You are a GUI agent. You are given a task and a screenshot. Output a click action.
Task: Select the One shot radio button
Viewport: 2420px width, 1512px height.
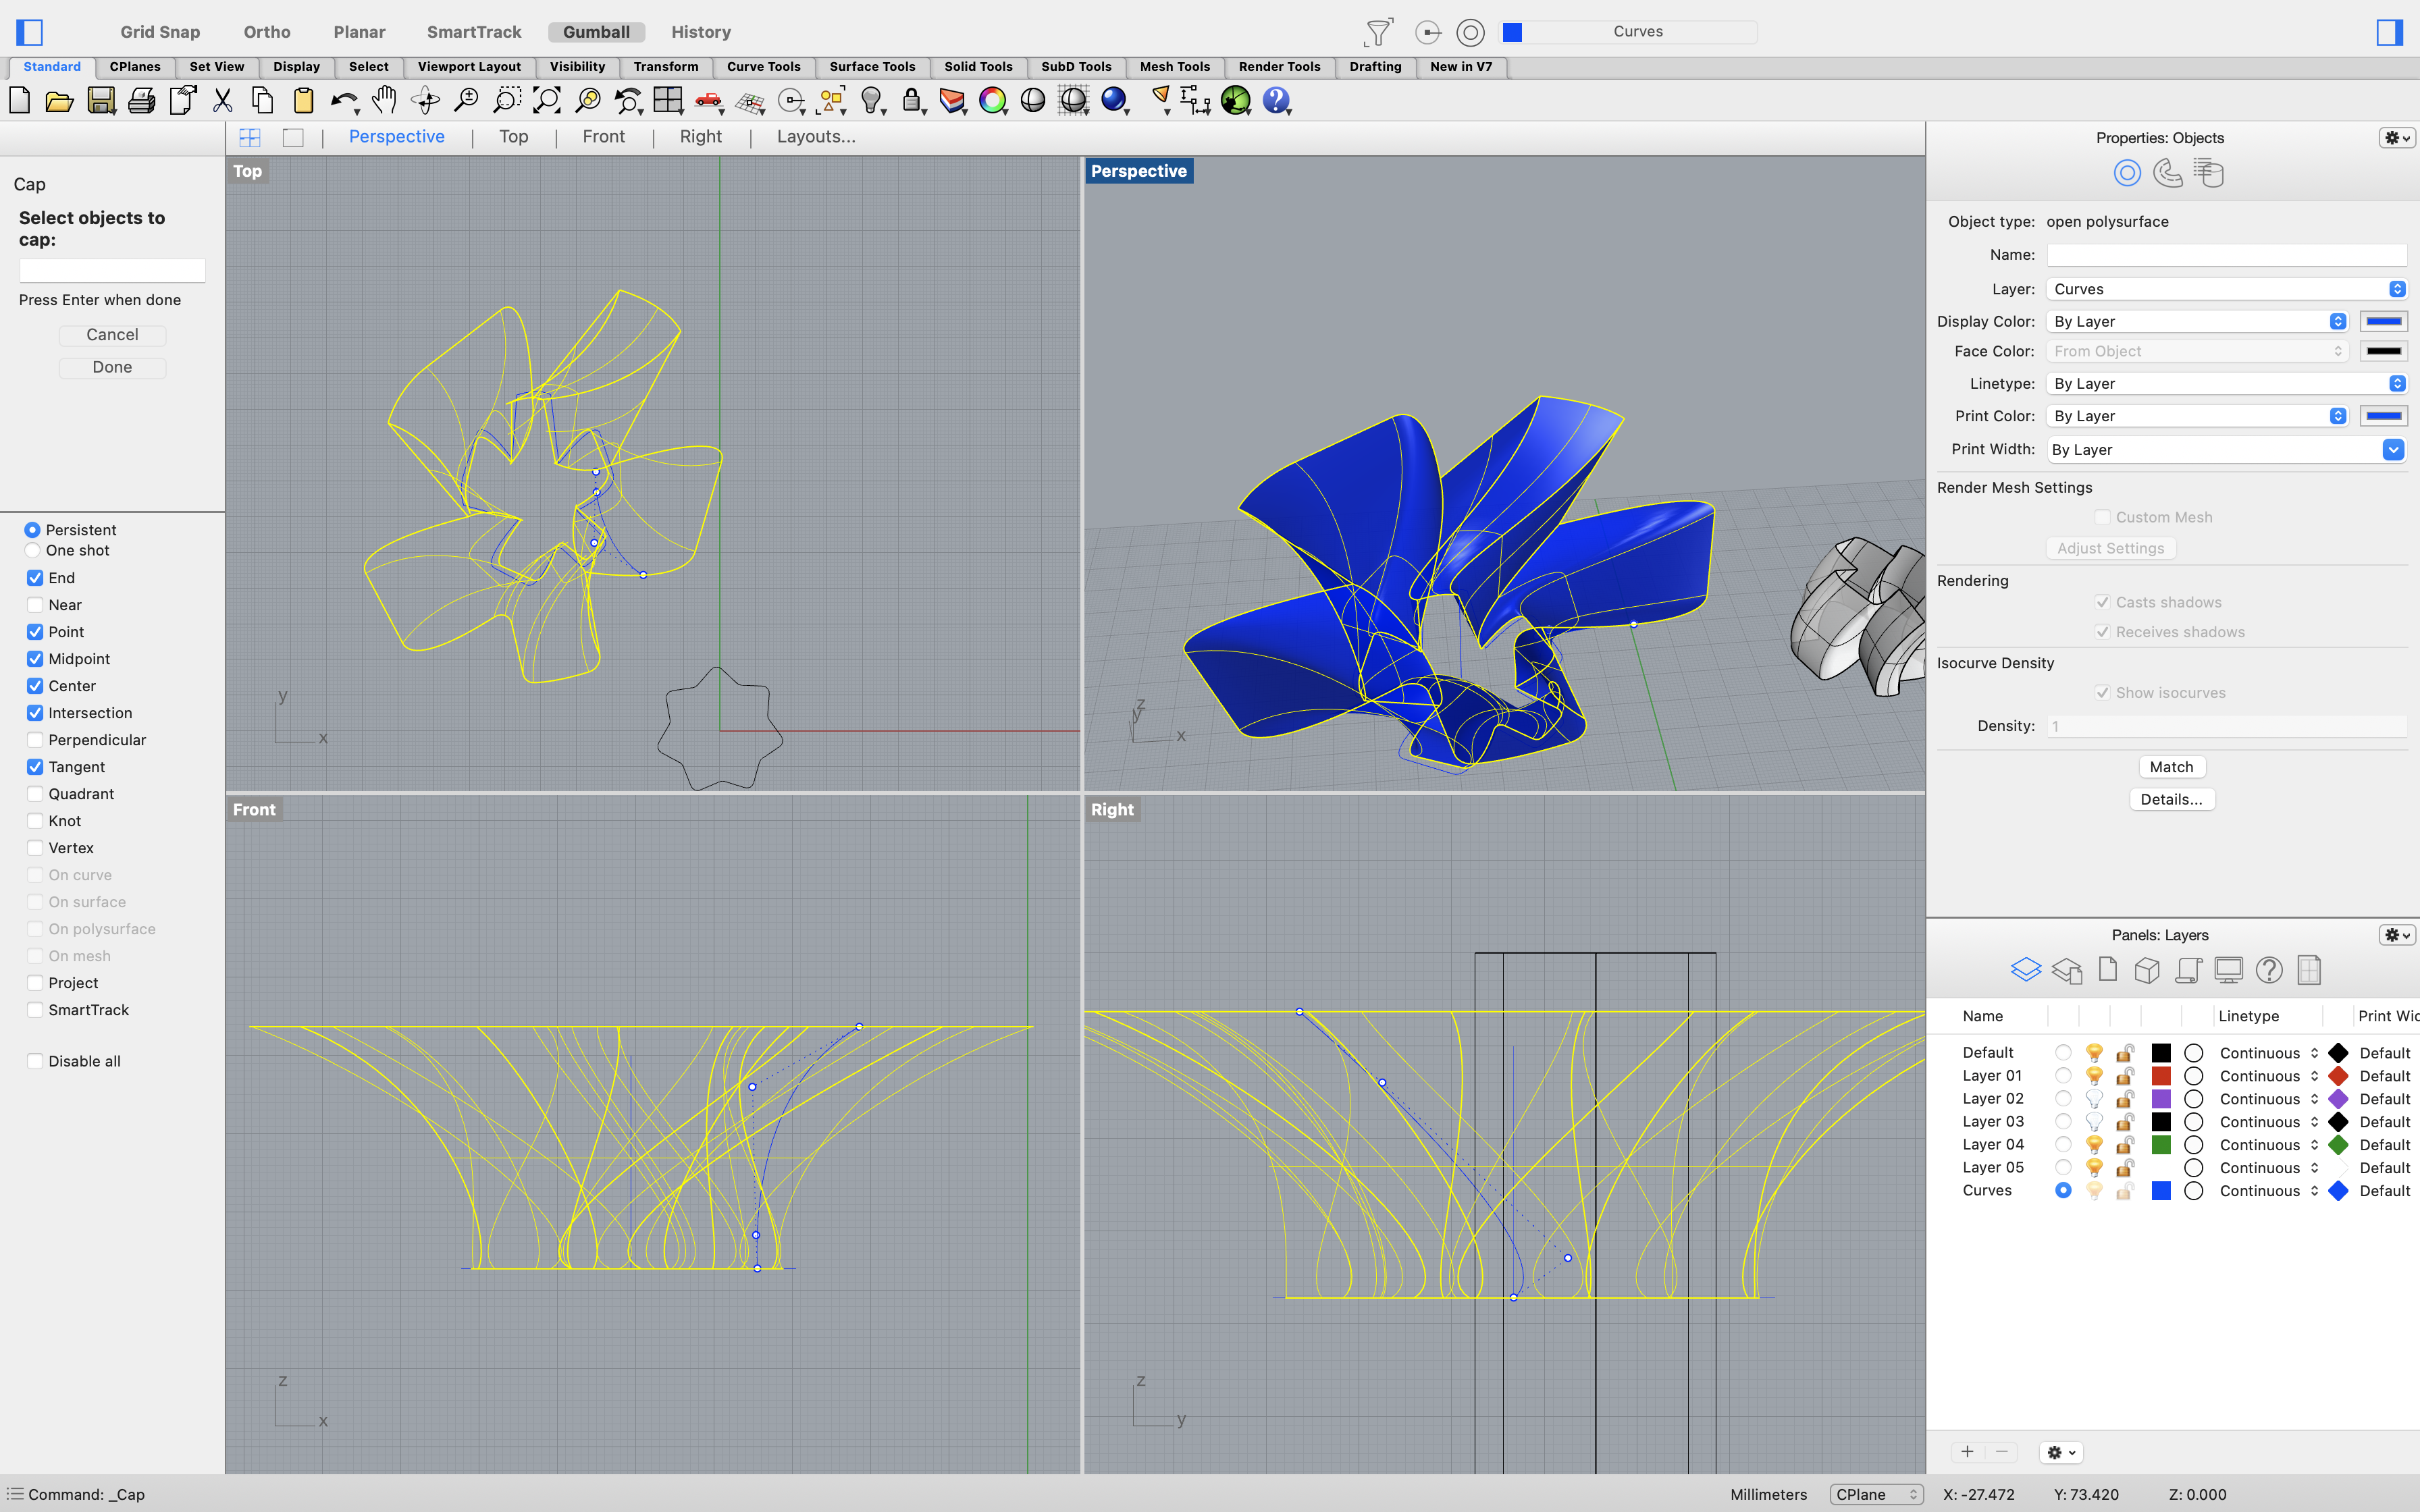[33, 551]
